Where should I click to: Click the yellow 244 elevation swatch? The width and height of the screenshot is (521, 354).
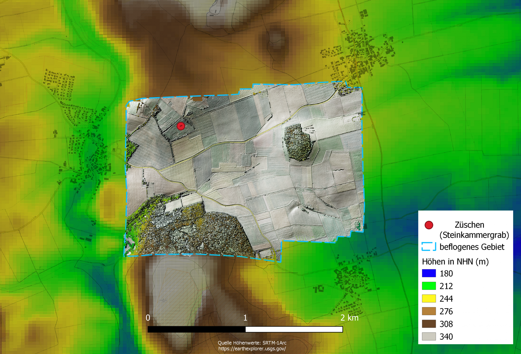pyautogui.click(x=429, y=298)
